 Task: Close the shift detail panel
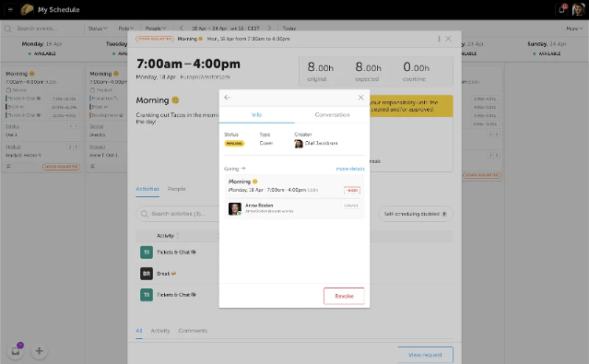448,39
